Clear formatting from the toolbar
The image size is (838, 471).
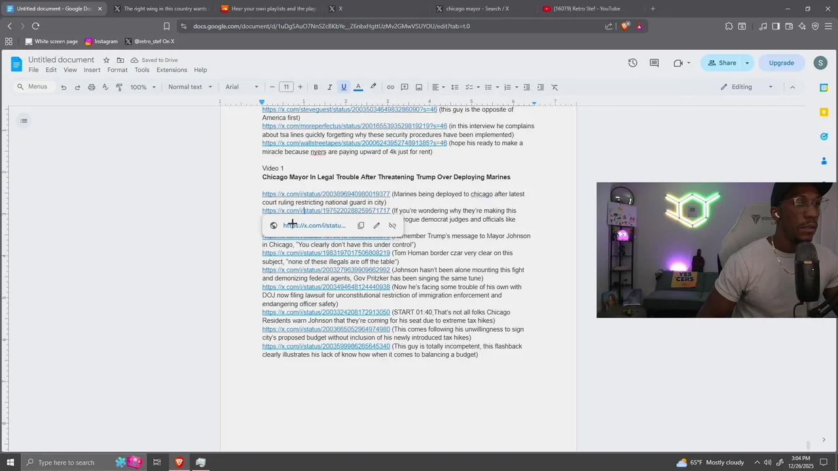coord(555,87)
